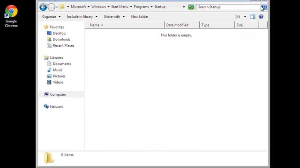Sort by the Name column header

125,25
